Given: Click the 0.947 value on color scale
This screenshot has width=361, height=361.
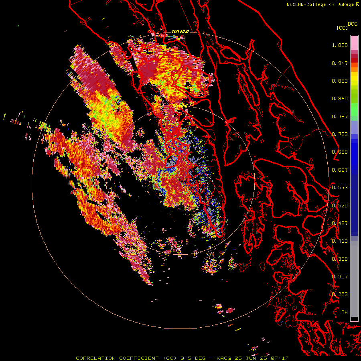Looking at the screenshot, I should [x=340, y=63].
